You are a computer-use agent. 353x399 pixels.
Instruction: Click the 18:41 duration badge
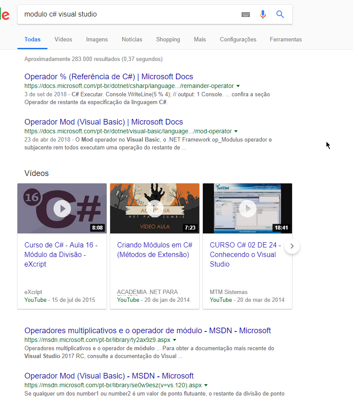281,228
